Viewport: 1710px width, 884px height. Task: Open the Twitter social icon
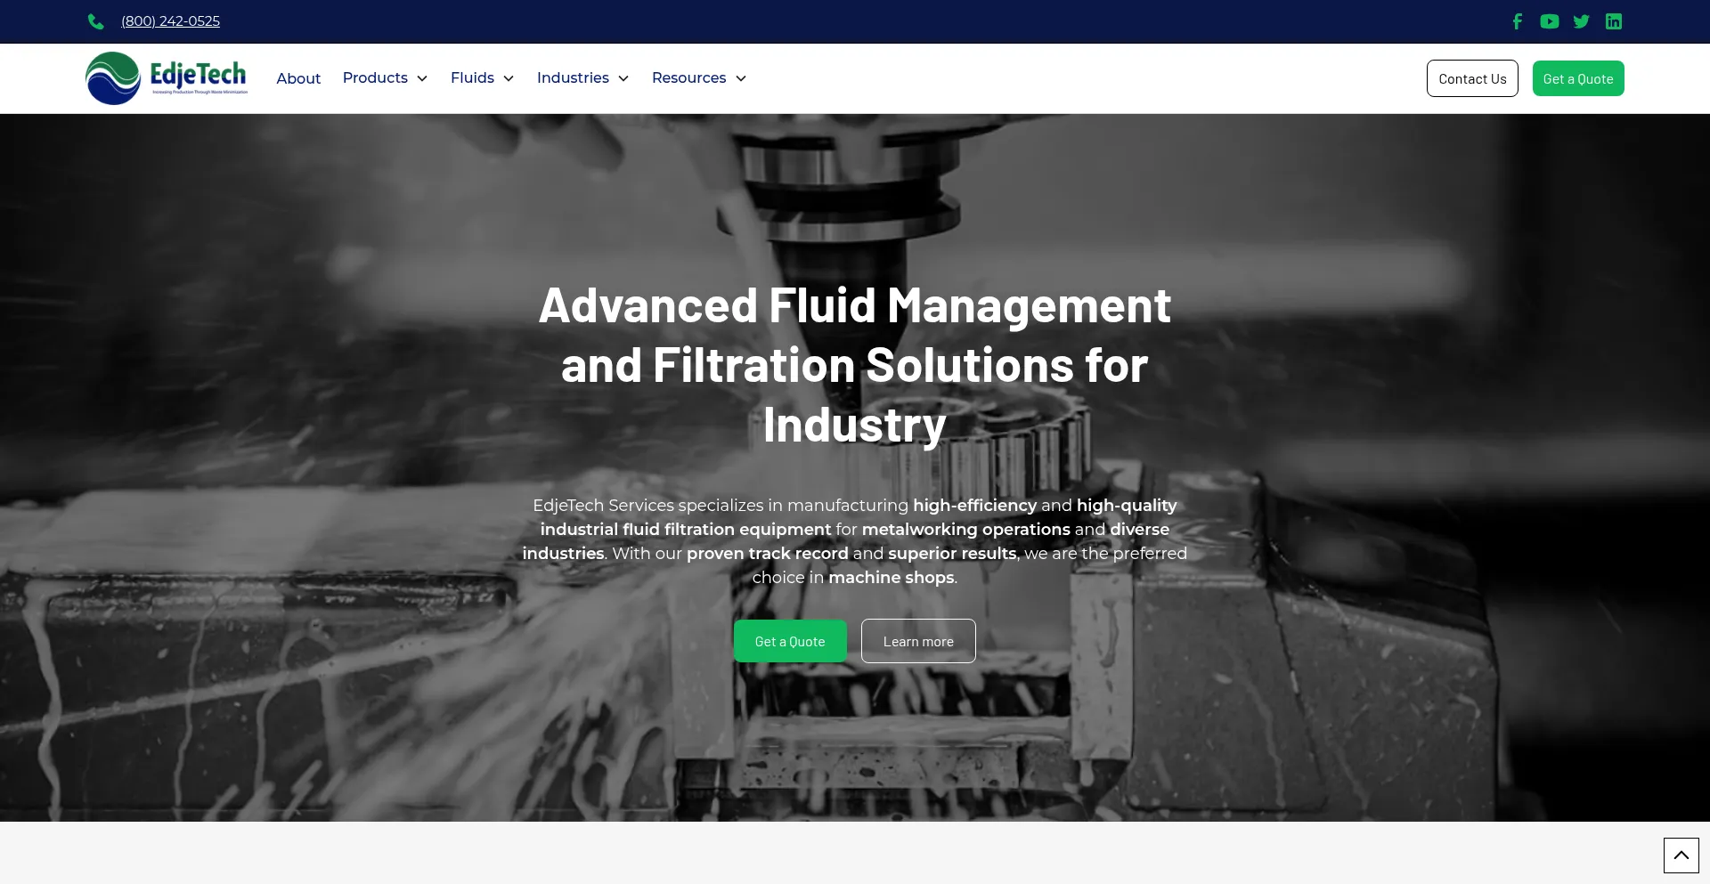[1582, 21]
